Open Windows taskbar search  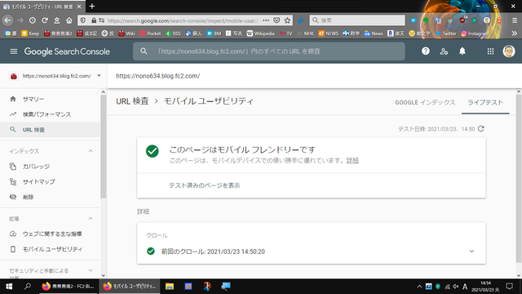point(28,287)
